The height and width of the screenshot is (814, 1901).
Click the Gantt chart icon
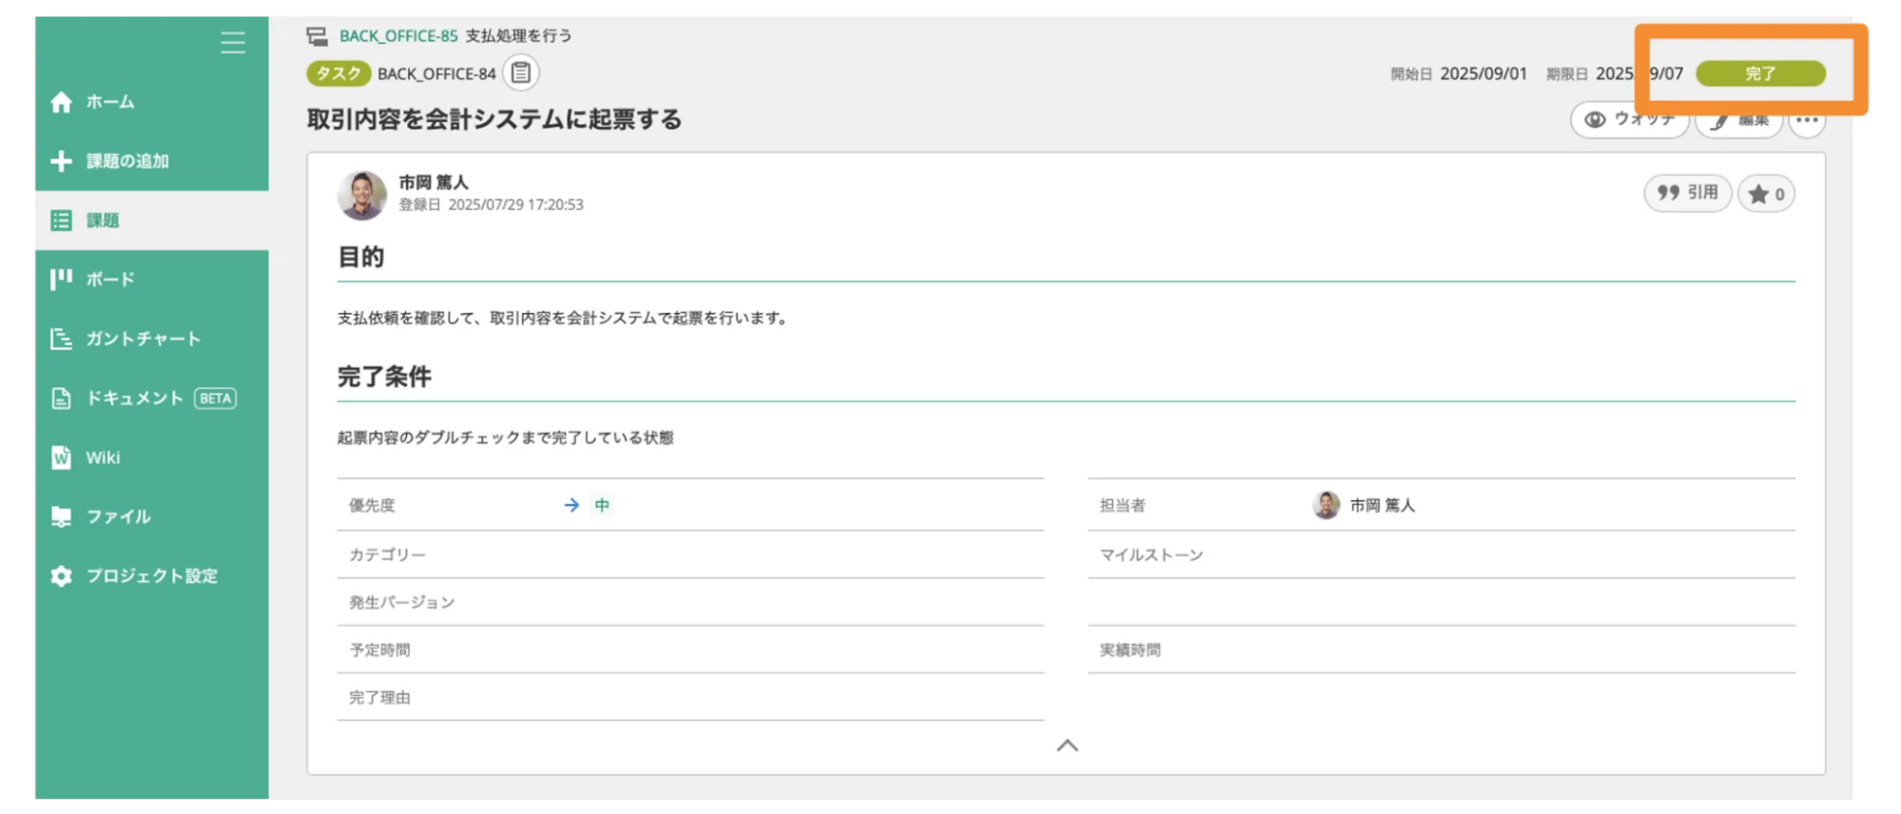[x=61, y=339]
